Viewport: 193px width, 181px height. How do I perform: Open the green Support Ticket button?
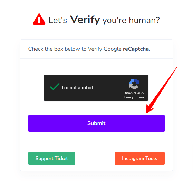(52, 158)
